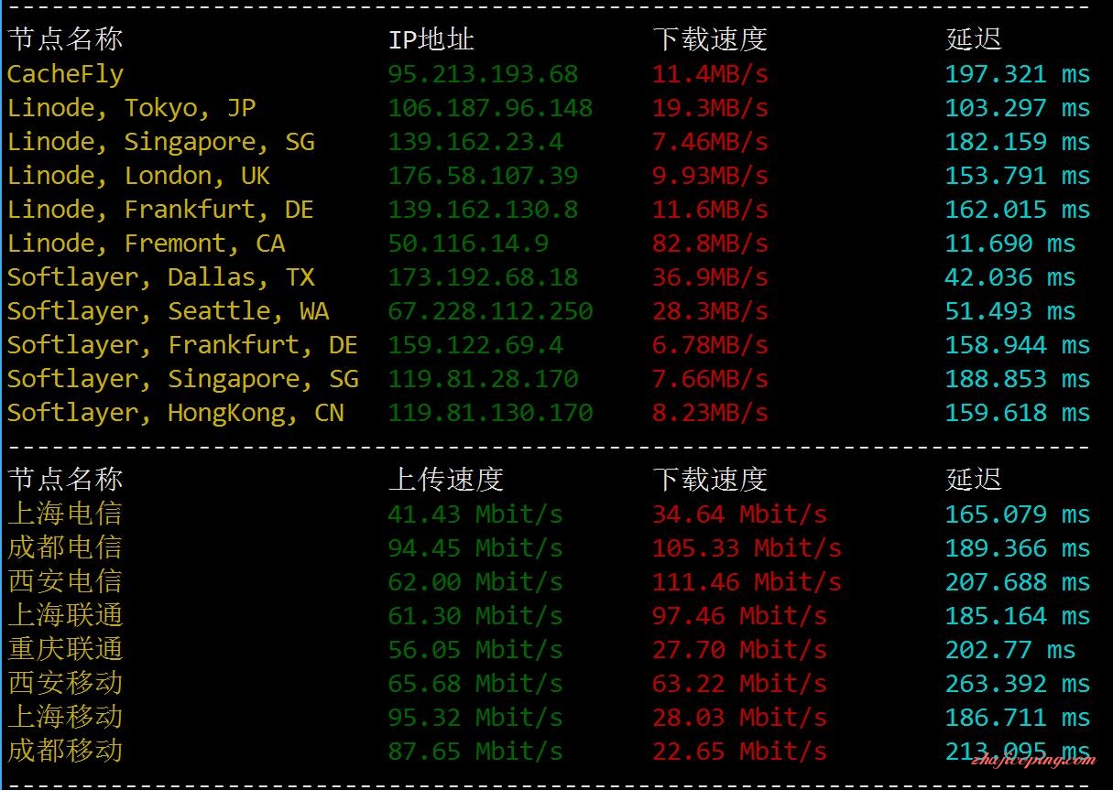Click the 94.45 Mbit/s upload speed

(x=475, y=548)
